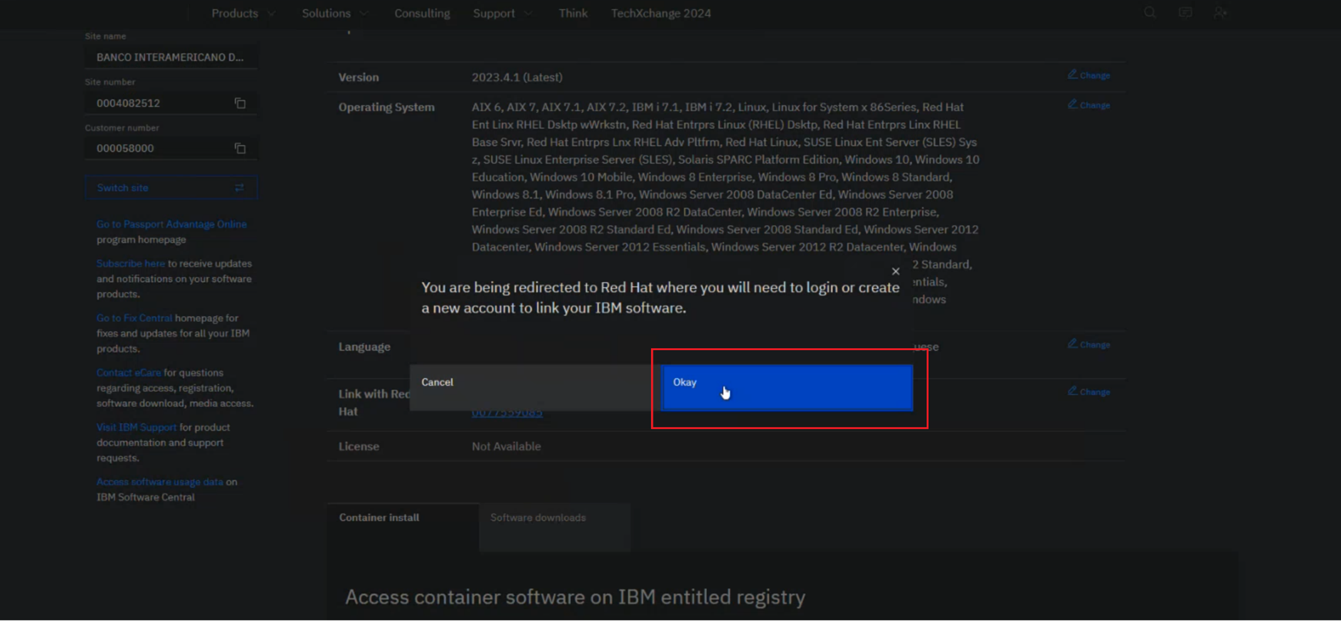Switch to the Container install tab
Image resolution: width=1341 pixels, height=622 pixels.
pyautogui.click(x=403, y=527)
